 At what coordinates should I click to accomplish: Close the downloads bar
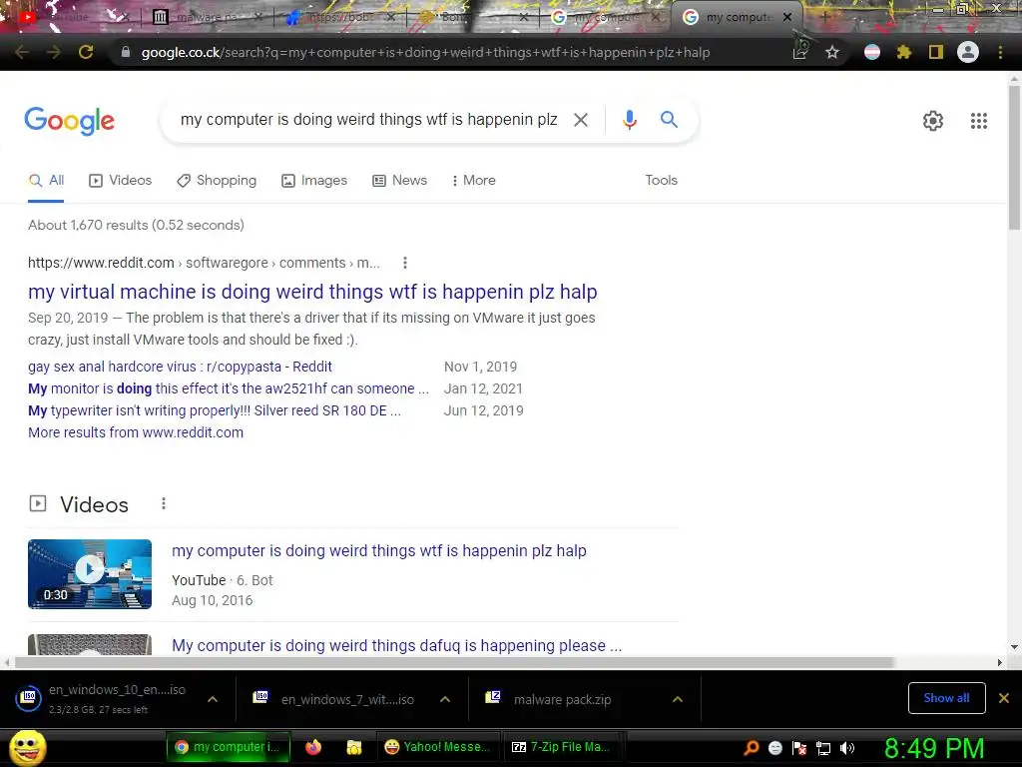1004,698
